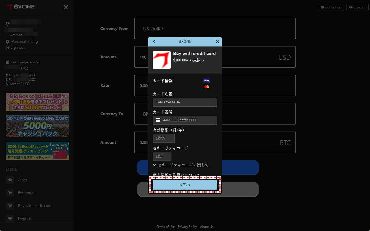Click the top-right Sign out button
This screenshot has height=231, width=370.
(357, 7)
